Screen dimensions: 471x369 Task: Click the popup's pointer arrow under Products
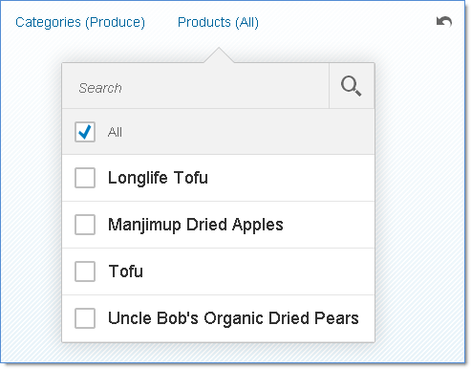[219, 55]
